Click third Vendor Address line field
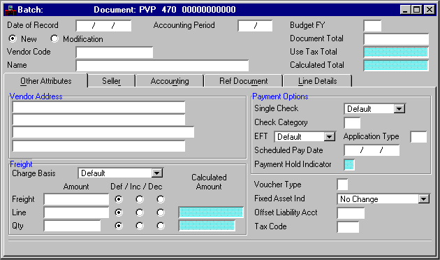This screenshot has width=440, height=260. pos(103,132)
